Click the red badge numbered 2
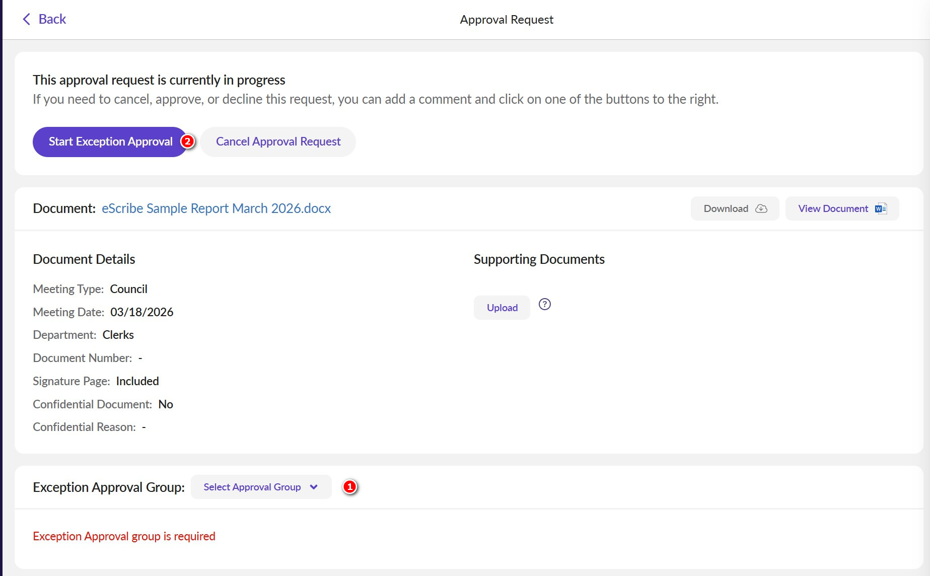 click(187, 141)
